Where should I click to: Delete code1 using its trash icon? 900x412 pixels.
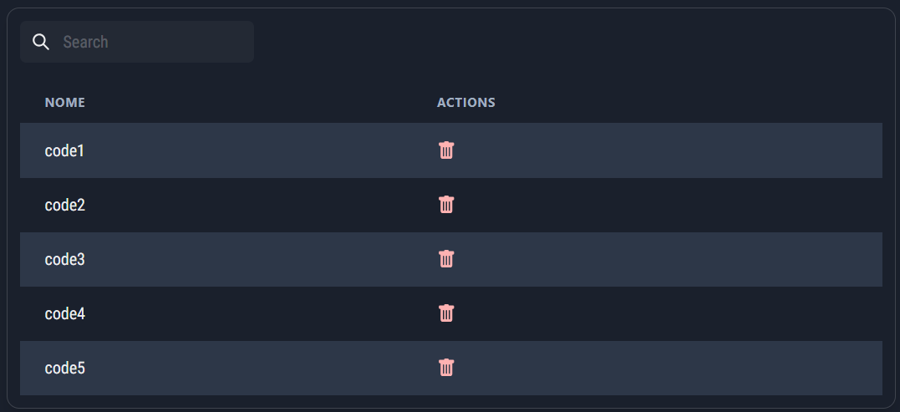(447, 150)
